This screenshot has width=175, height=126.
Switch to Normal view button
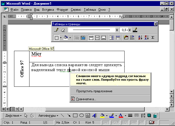click(4, 109)
